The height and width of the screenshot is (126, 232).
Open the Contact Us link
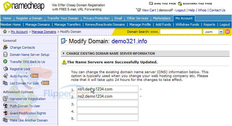pyautogui.click(x=217, y=10)
